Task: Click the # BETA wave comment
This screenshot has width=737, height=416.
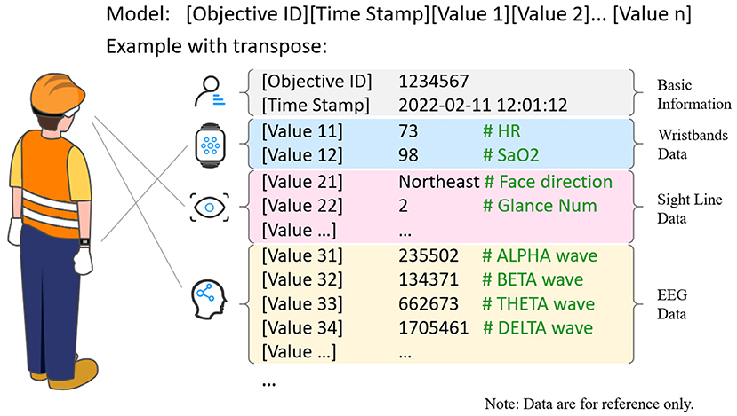Action: 533,280
